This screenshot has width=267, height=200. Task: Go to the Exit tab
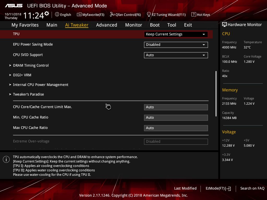click(188, 25)
